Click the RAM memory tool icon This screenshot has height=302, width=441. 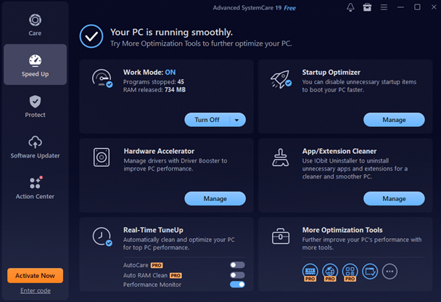coord(310,272)
